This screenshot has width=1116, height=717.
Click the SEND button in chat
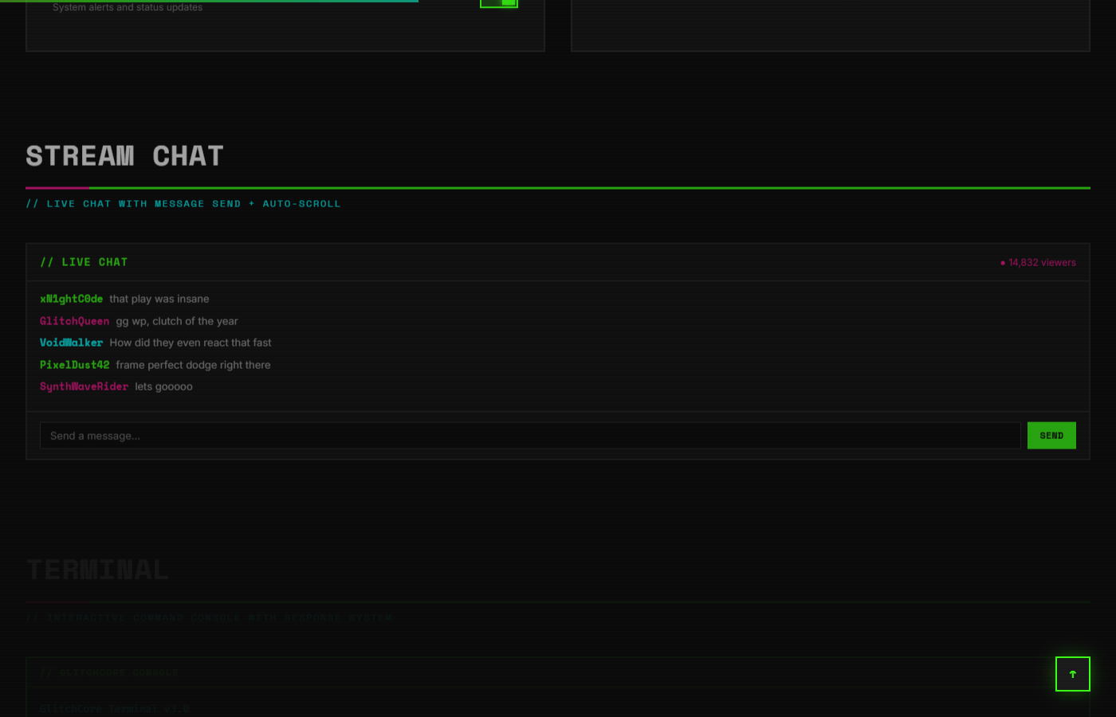1051,436
